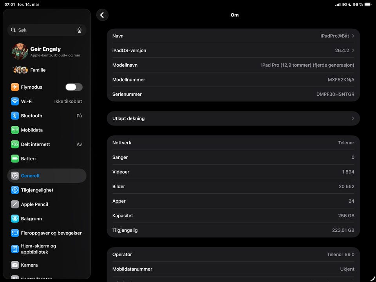Open Tilgjengelighet settings
376x282 pixels.
click(47, 190)
